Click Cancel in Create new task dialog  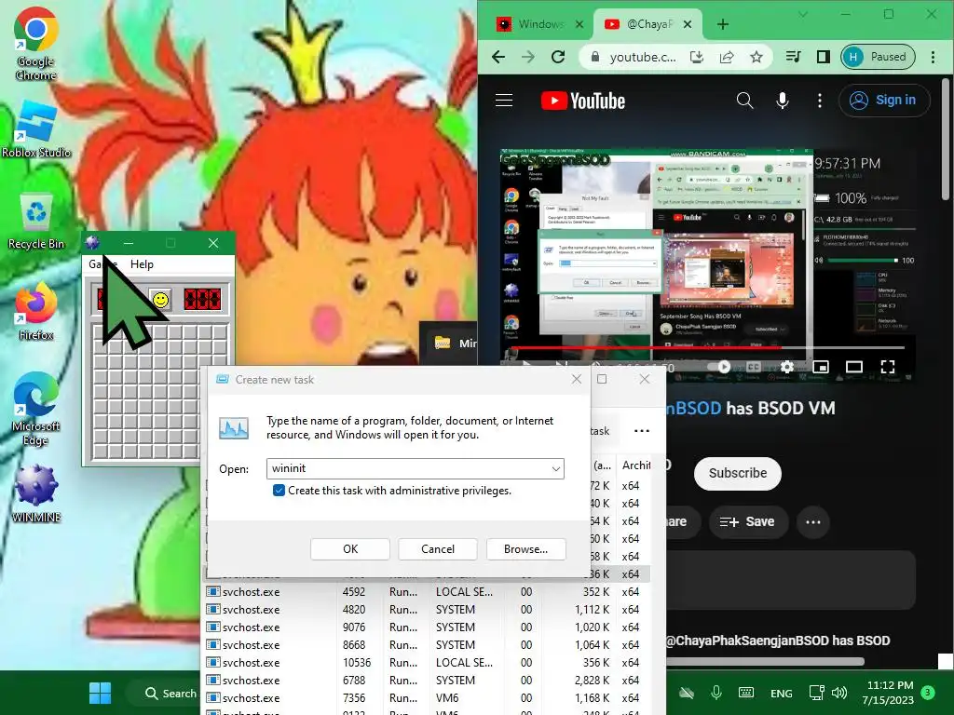click(438, 549)
